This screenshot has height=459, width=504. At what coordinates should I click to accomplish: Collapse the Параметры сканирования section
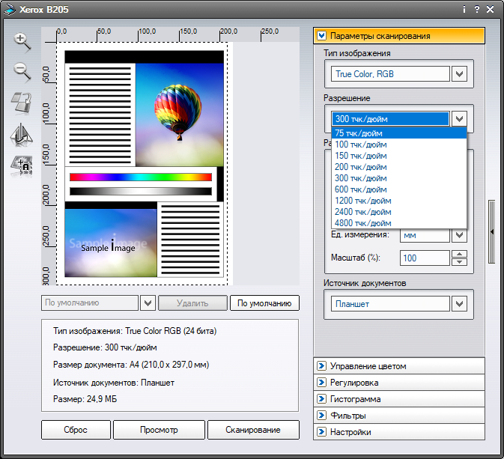pos(322,35)
